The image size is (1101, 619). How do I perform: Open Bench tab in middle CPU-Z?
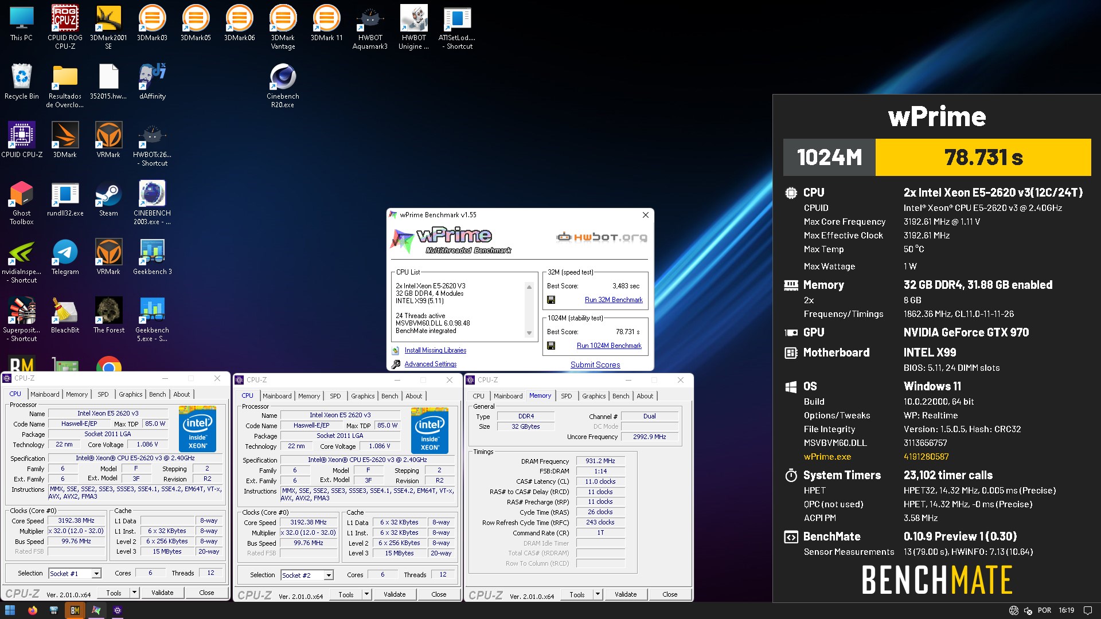[x=389, y=396]
